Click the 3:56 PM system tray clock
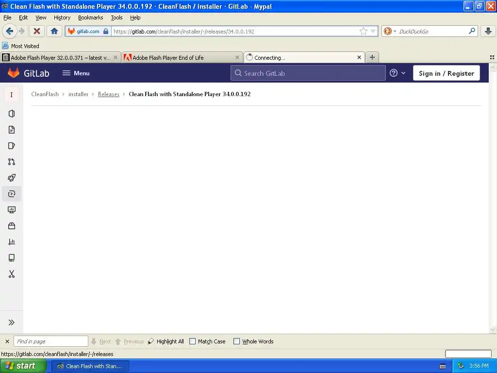The image size is (497, 373). tap(479, 366)
